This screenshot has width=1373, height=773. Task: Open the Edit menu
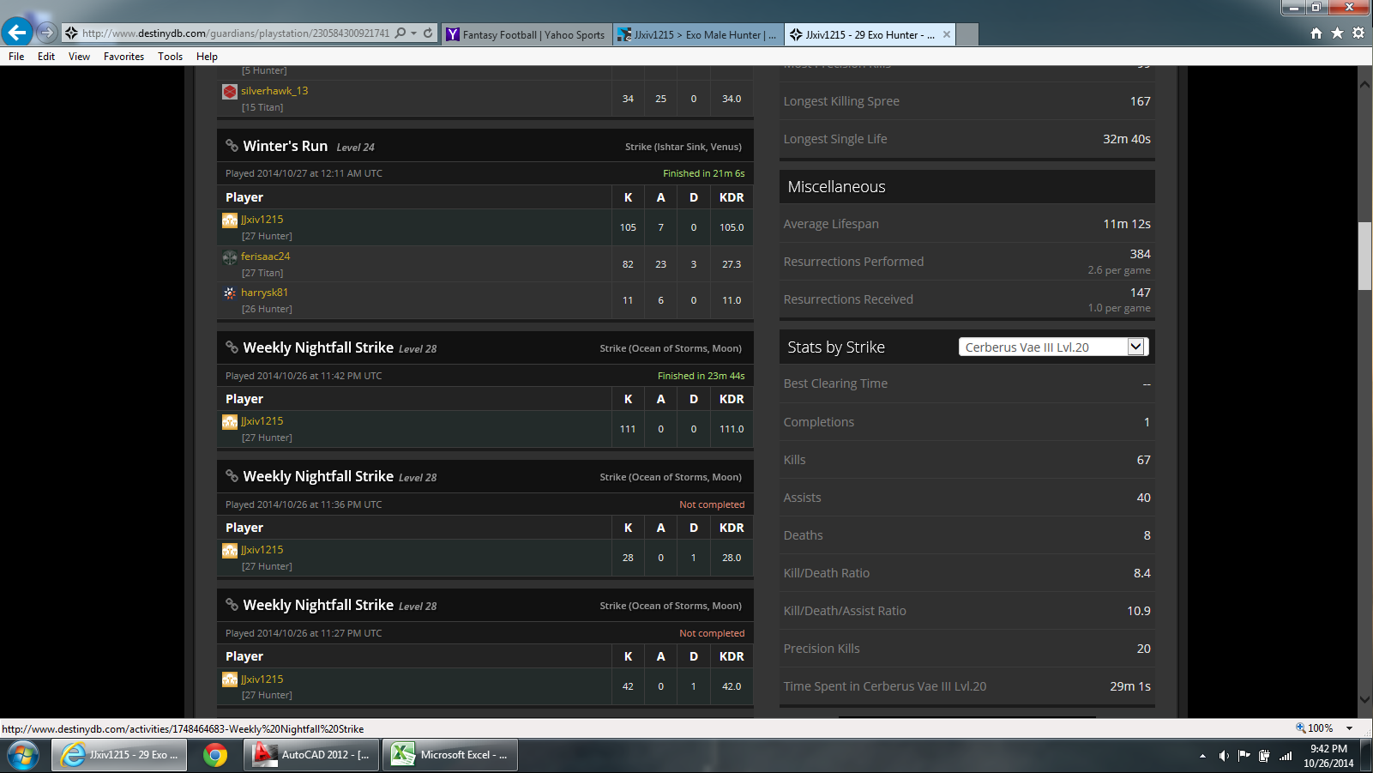tap(46, 57)
